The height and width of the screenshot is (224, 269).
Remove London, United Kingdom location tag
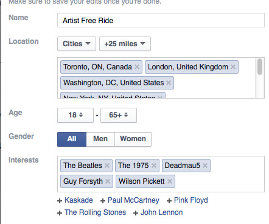(x=233, y=67)
